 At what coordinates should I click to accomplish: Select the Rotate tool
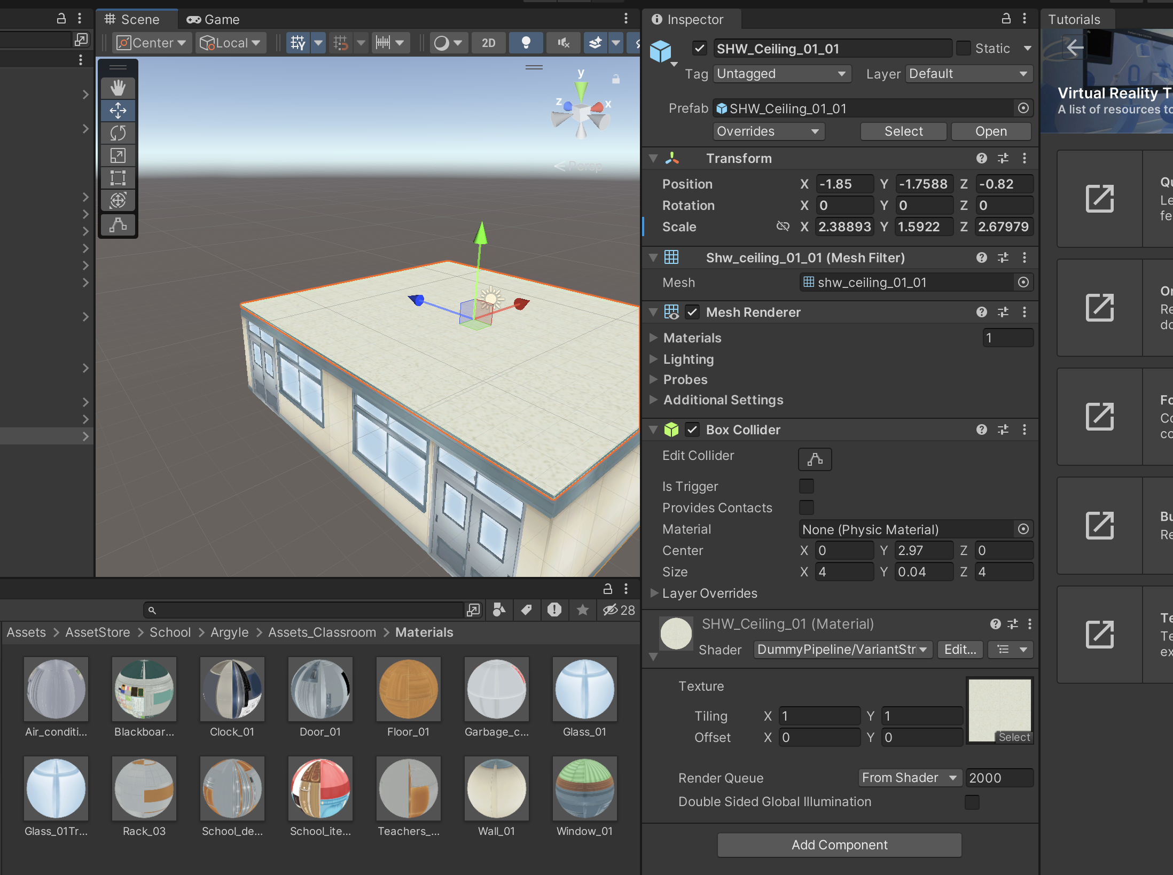pos(118,133)
